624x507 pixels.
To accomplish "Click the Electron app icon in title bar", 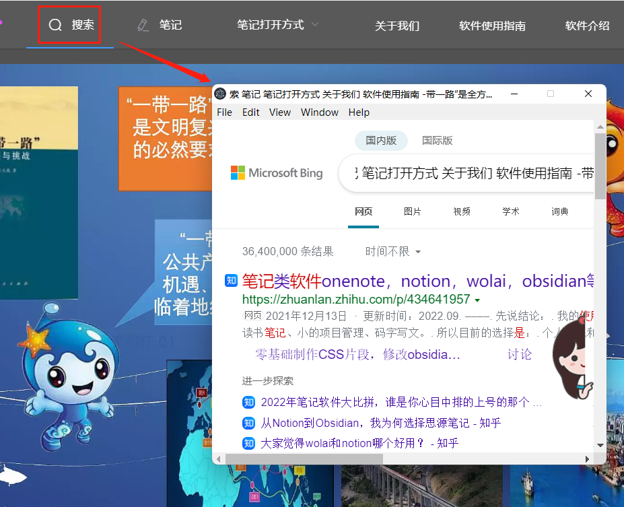I will pos(220,94).
